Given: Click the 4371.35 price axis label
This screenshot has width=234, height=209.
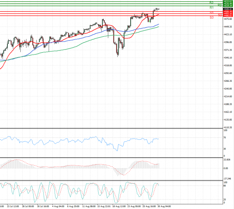Looking at the screenshot, I should click(x=228, y=50).
